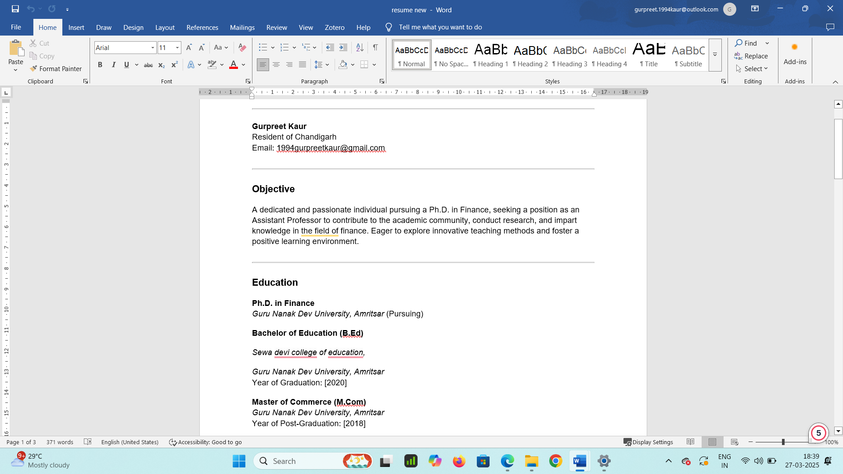Apply the Heading 1 style
The height and width of the screenshot is (474, 843).
(x=491, y=55)
